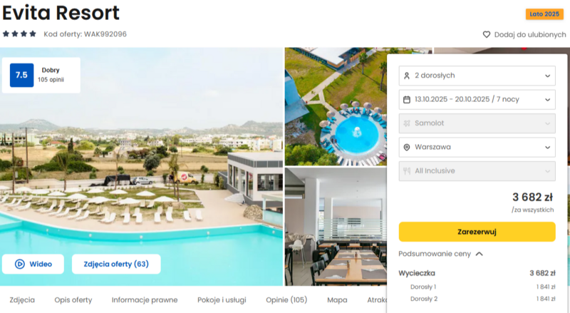Open Zdjęcia oferty (63) gallery button
The height and width of the screenshot is (313, 570).
[x=116, y=264]
